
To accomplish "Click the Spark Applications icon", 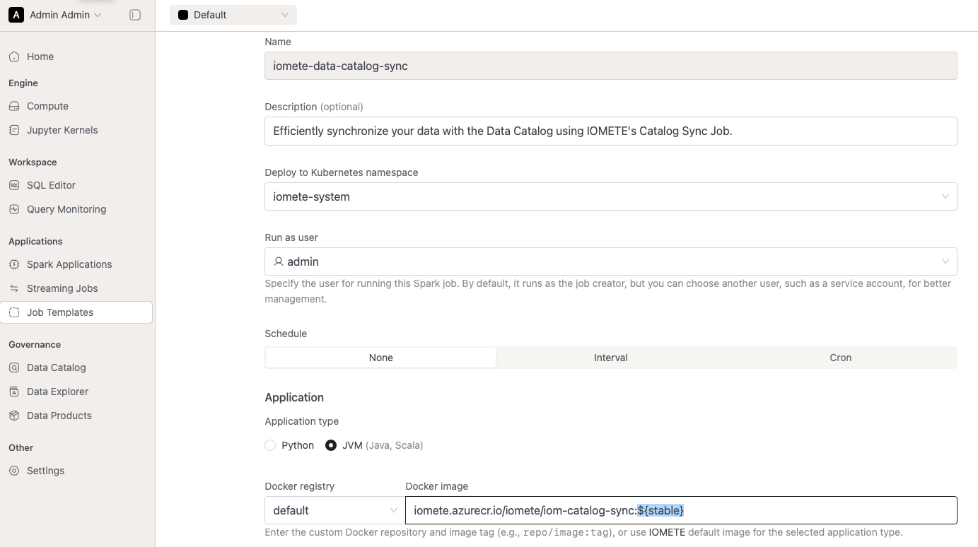I will point(14,264).
